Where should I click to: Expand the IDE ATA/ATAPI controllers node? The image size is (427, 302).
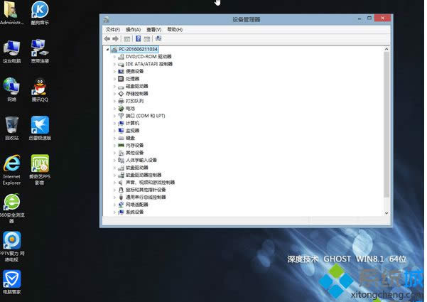tap(114, 64)
